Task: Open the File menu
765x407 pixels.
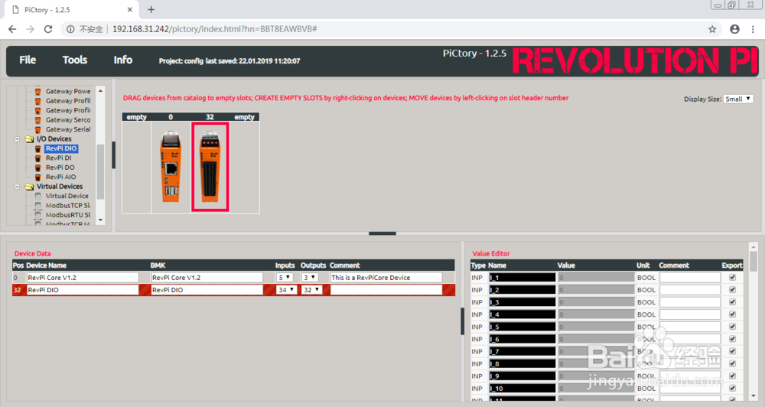Action: coord(28,60)
